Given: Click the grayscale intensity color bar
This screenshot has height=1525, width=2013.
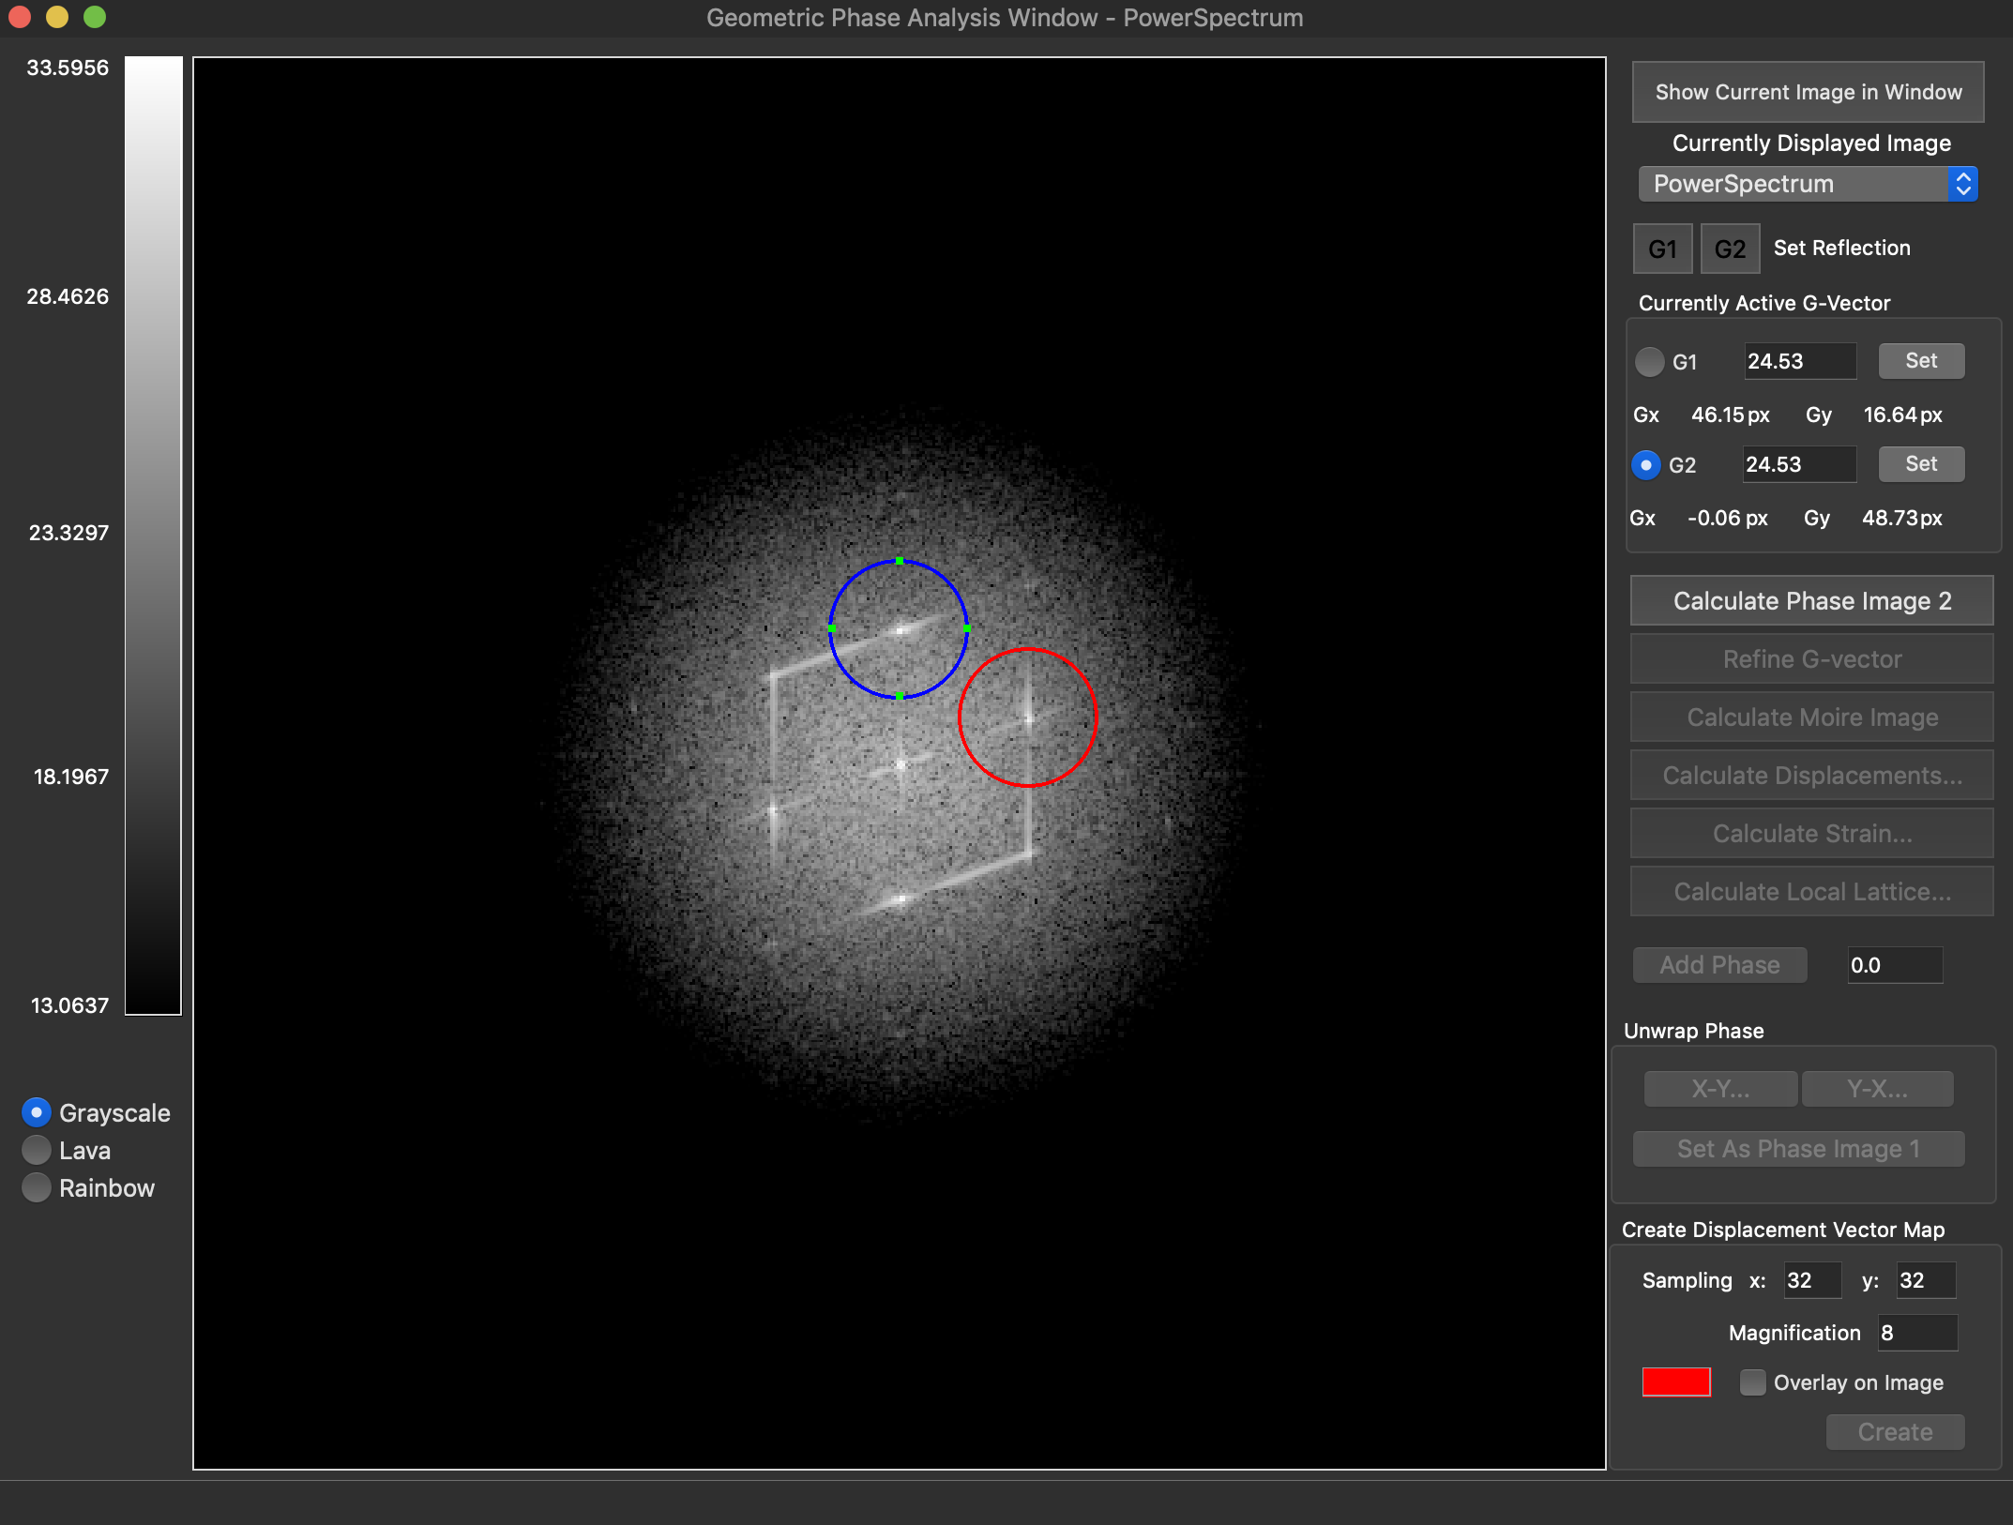Looking at the screenshot, I should pyautogui.click(x=153, y=536).
